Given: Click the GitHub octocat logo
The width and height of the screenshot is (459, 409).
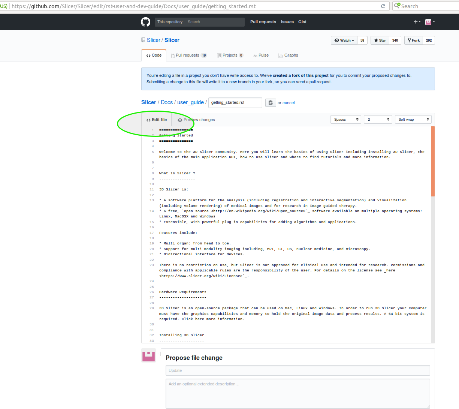Looking at the screenshot, I should point(145,22).
